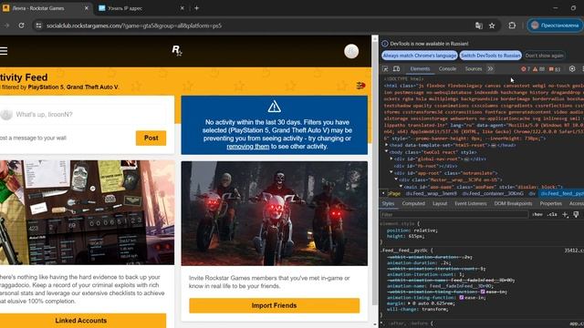This screenshot has width=584, height=328.
Task: Click the Post button
Action: pos(151,138)
